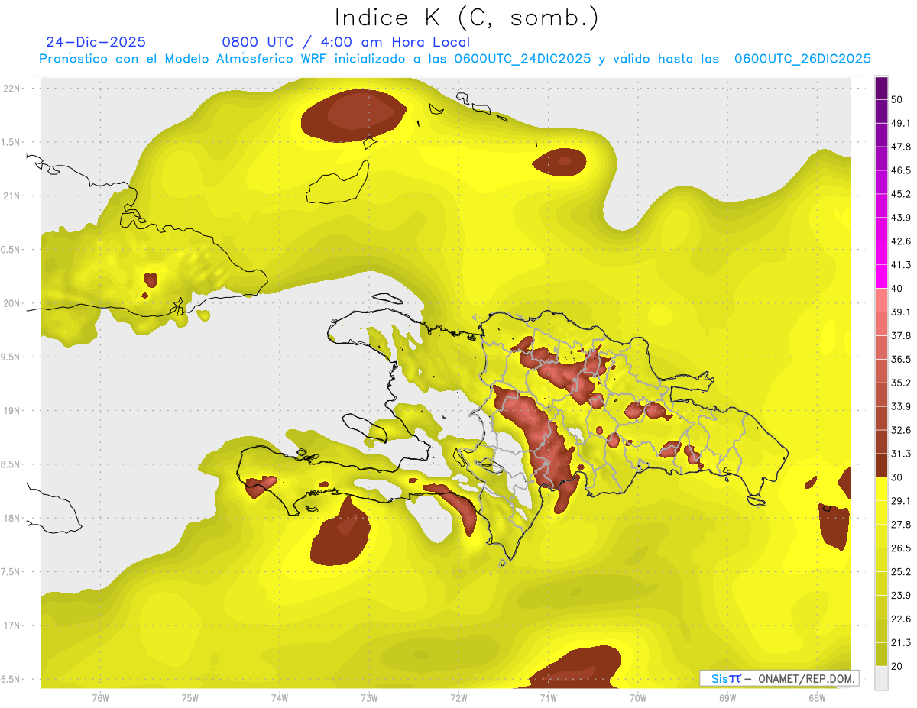Click the legend value "40"
Screen dimensions: 917x708
pos(897,289)
